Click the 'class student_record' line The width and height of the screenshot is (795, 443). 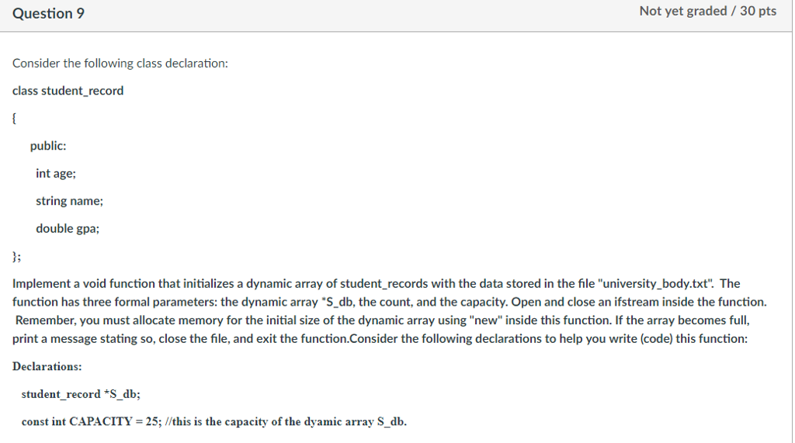click(x=68, y=91)
